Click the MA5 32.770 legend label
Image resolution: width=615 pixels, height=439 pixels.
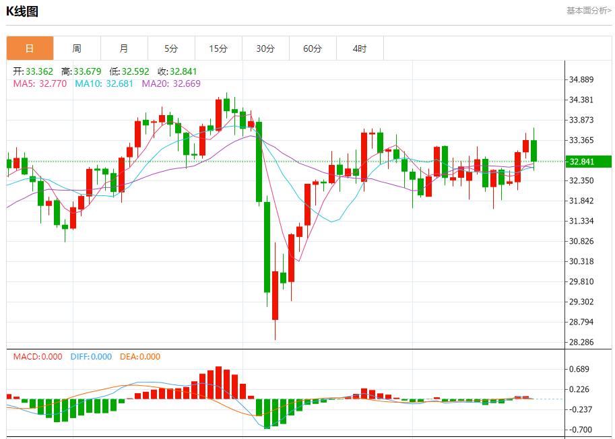(40, 83)
